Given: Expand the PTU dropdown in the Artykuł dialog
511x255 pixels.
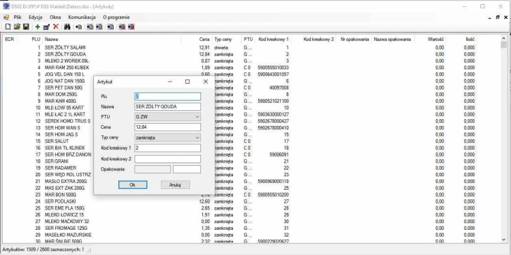Looking at the screenshot, I should pyautogui.click(x=197, y=117).
